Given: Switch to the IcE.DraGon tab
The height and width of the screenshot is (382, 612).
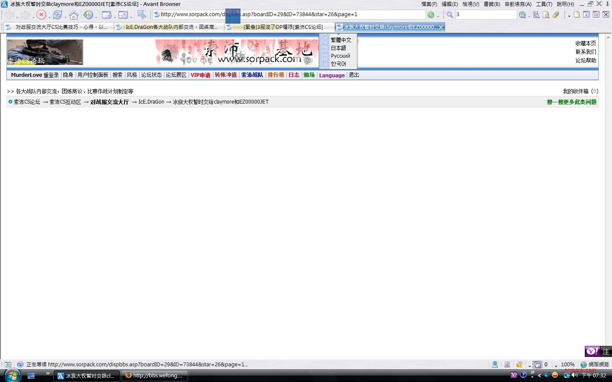Looking at the screenshot, I should pos(171,27).
